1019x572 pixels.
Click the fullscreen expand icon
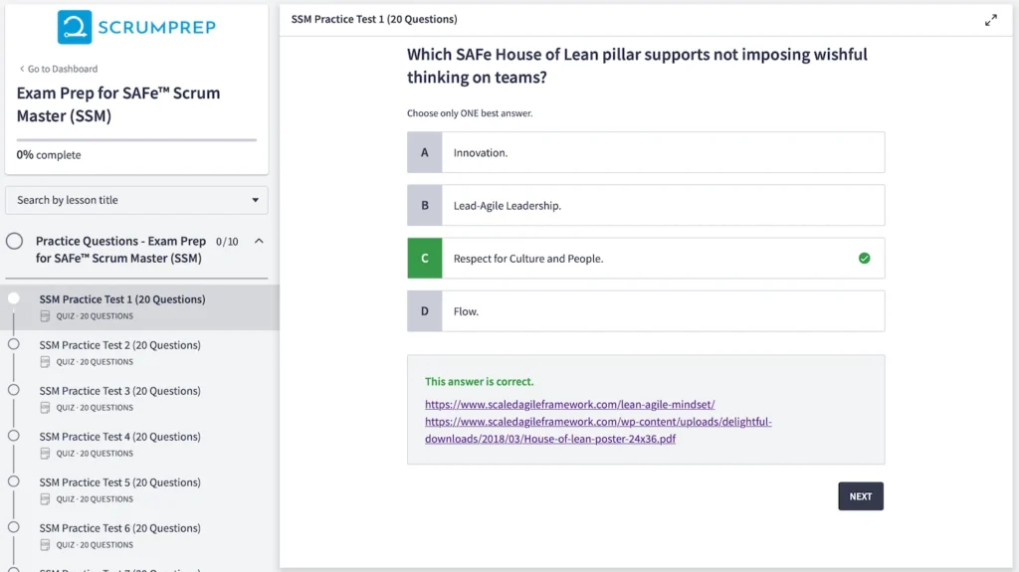click(990, 20)
